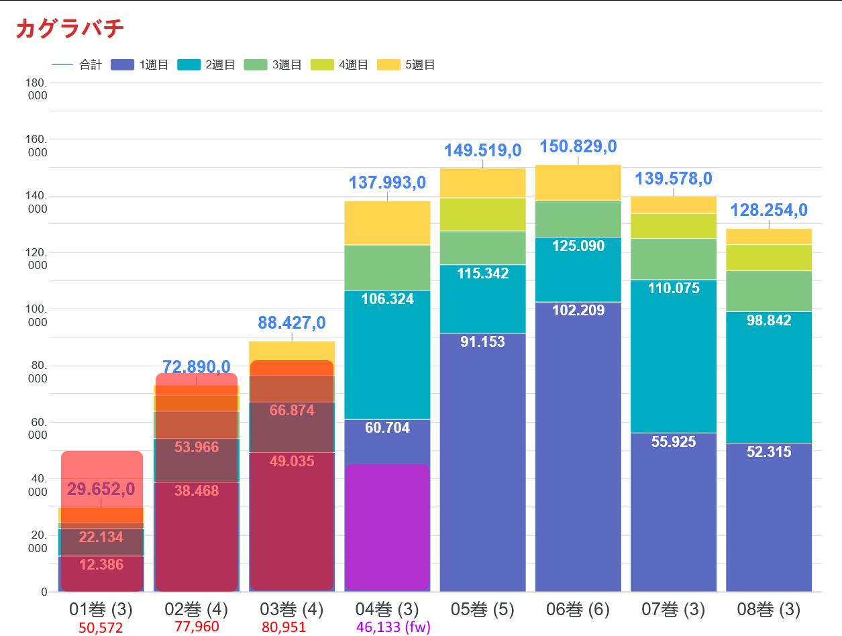This screenshot has width=842, height=636.
Task: Click the 3週目 legend color swatch
Action: (256, 65)
